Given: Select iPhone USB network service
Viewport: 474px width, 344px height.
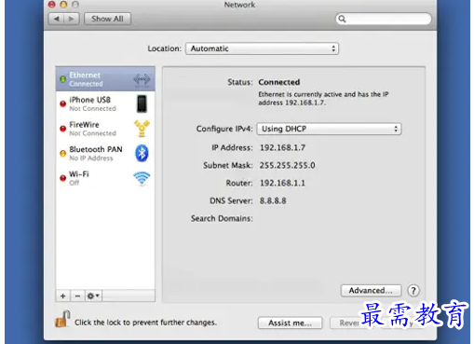Looking at the screenshot, I should coord(105,103).
